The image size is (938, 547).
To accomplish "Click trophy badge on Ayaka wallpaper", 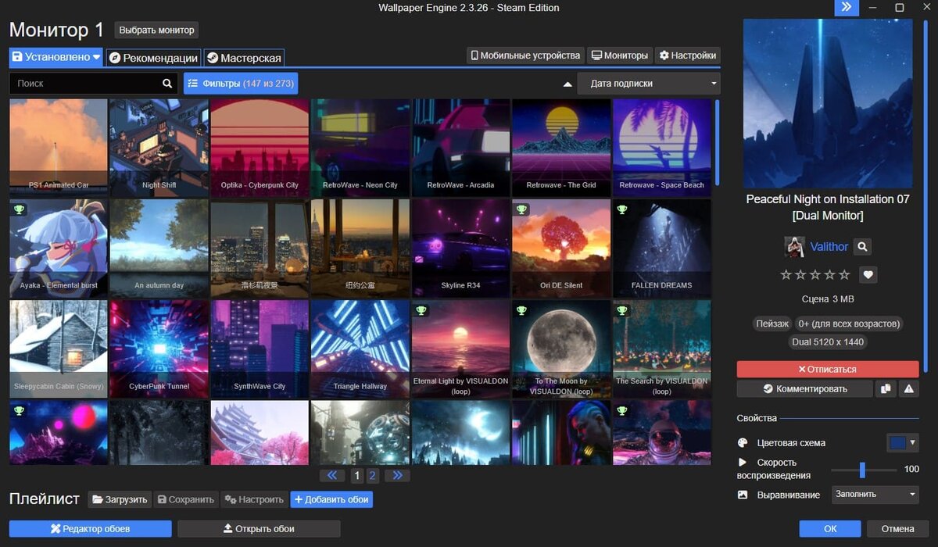I will pyautogui.click(x=19, y=210).
